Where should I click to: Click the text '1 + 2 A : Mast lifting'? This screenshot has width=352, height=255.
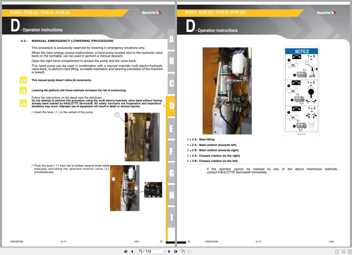(x=201, y=140)
